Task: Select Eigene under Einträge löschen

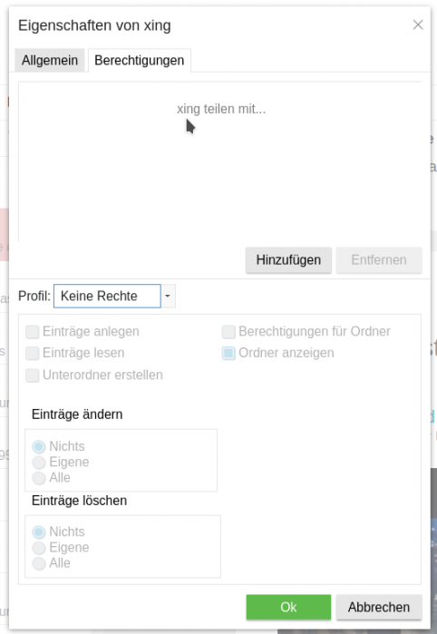Action: click(39, 548)
